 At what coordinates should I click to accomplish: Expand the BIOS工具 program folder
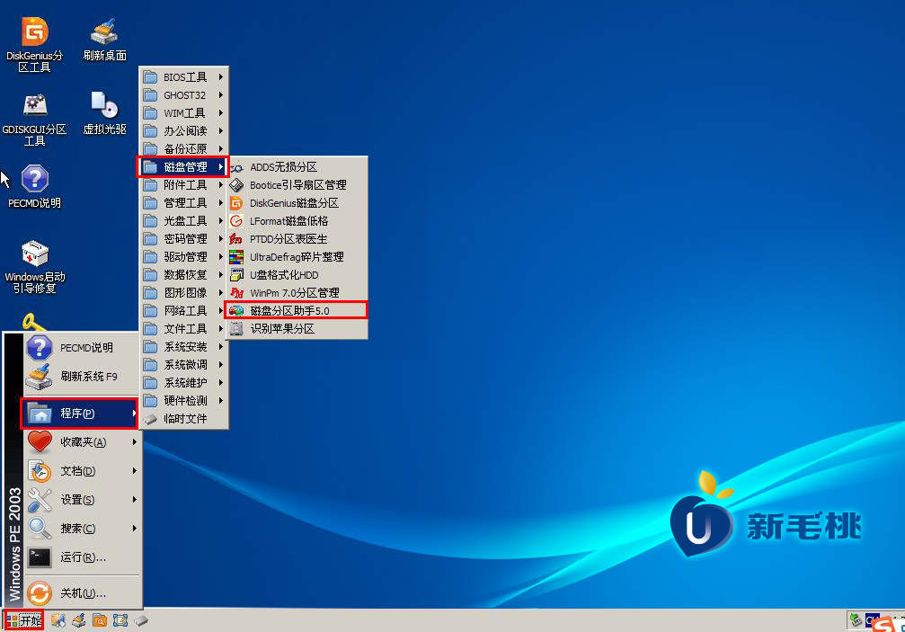point(184,77)
